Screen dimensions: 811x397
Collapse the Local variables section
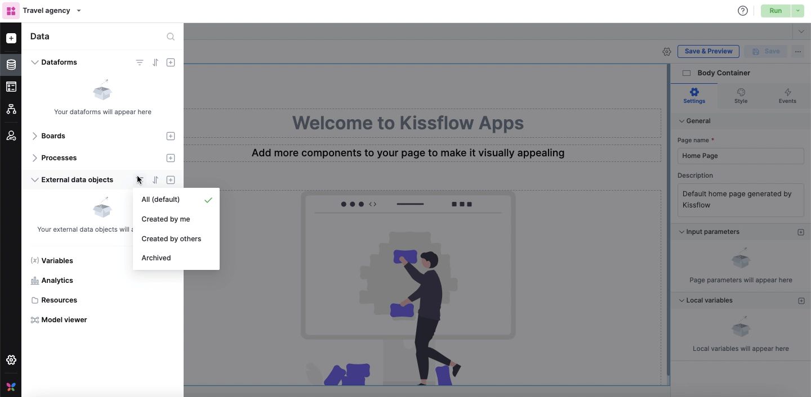pos(681,300)
